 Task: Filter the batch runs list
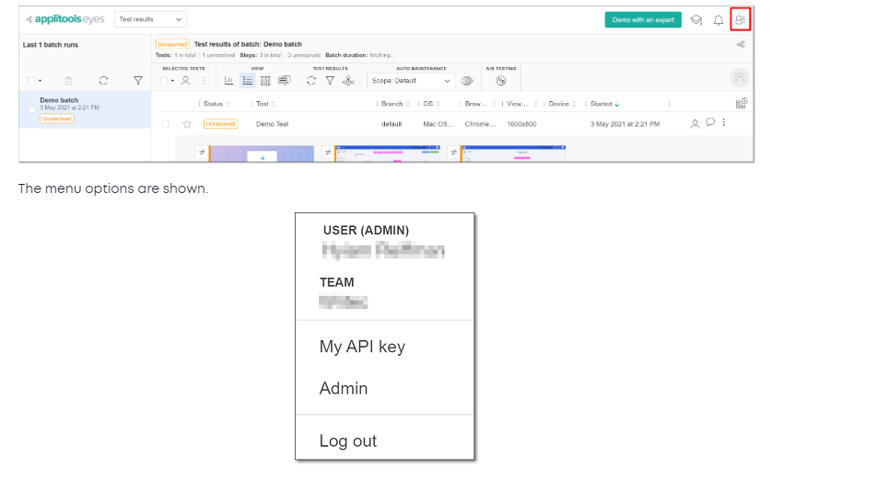138,81
